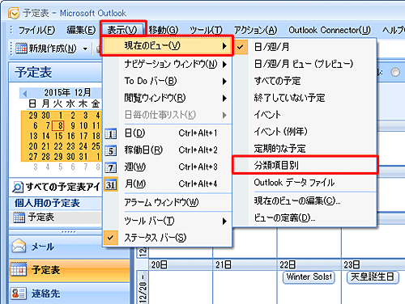
Task: Open the ファイル(F) menu
Action: pos(36,30)
